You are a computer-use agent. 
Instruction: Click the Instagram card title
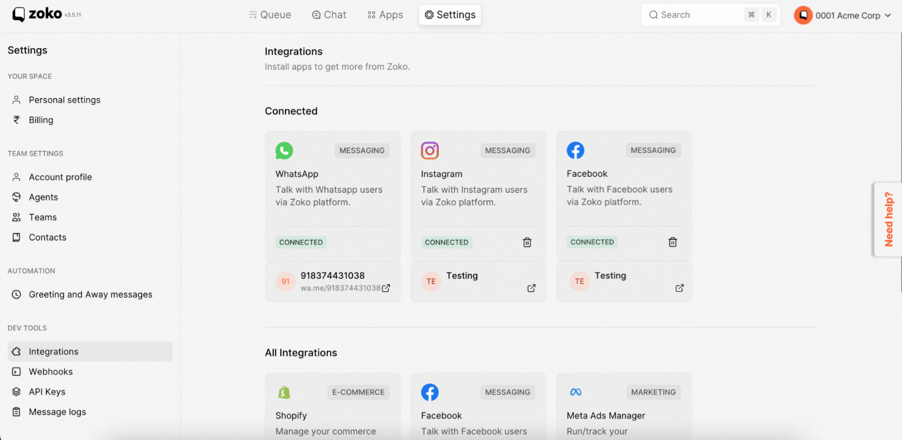click(x=442, y=174)
